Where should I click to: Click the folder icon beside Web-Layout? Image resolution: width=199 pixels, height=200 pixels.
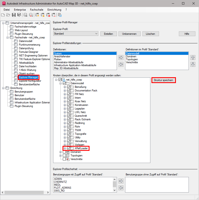[x=12, y=30]
